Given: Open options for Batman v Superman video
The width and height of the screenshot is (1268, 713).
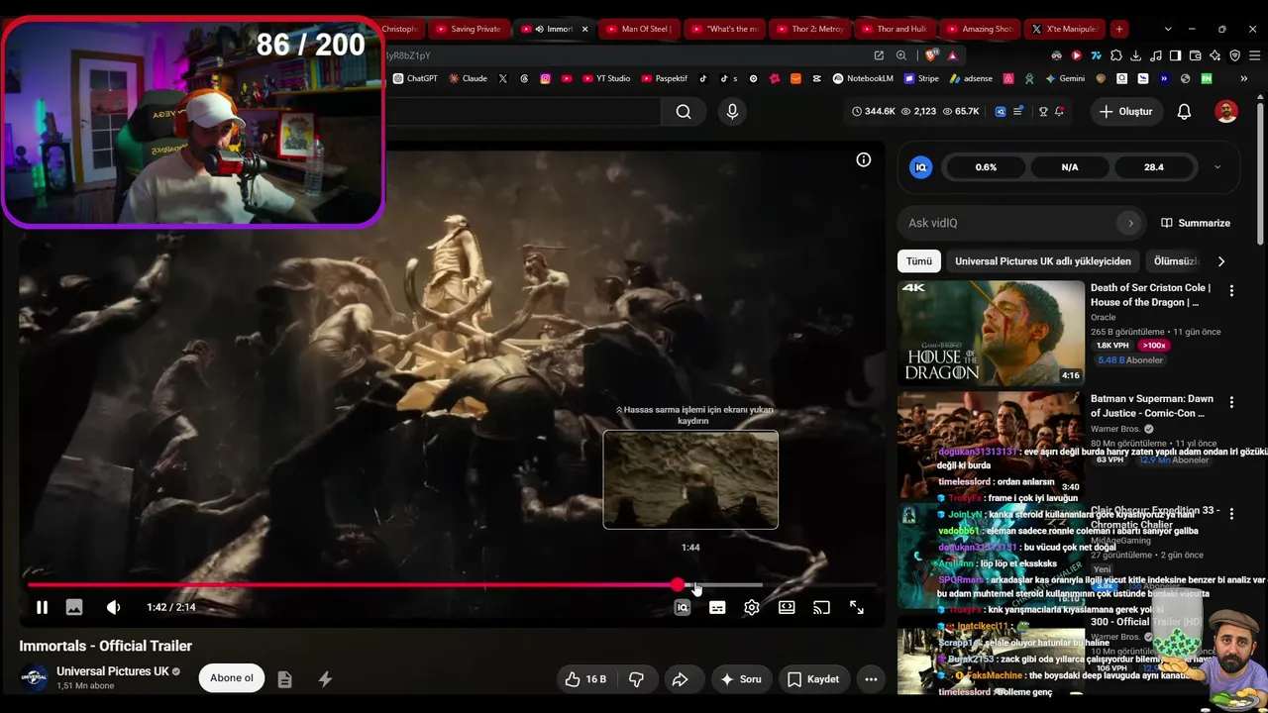Looking at the screenshot, I should tap(1231, 402).
